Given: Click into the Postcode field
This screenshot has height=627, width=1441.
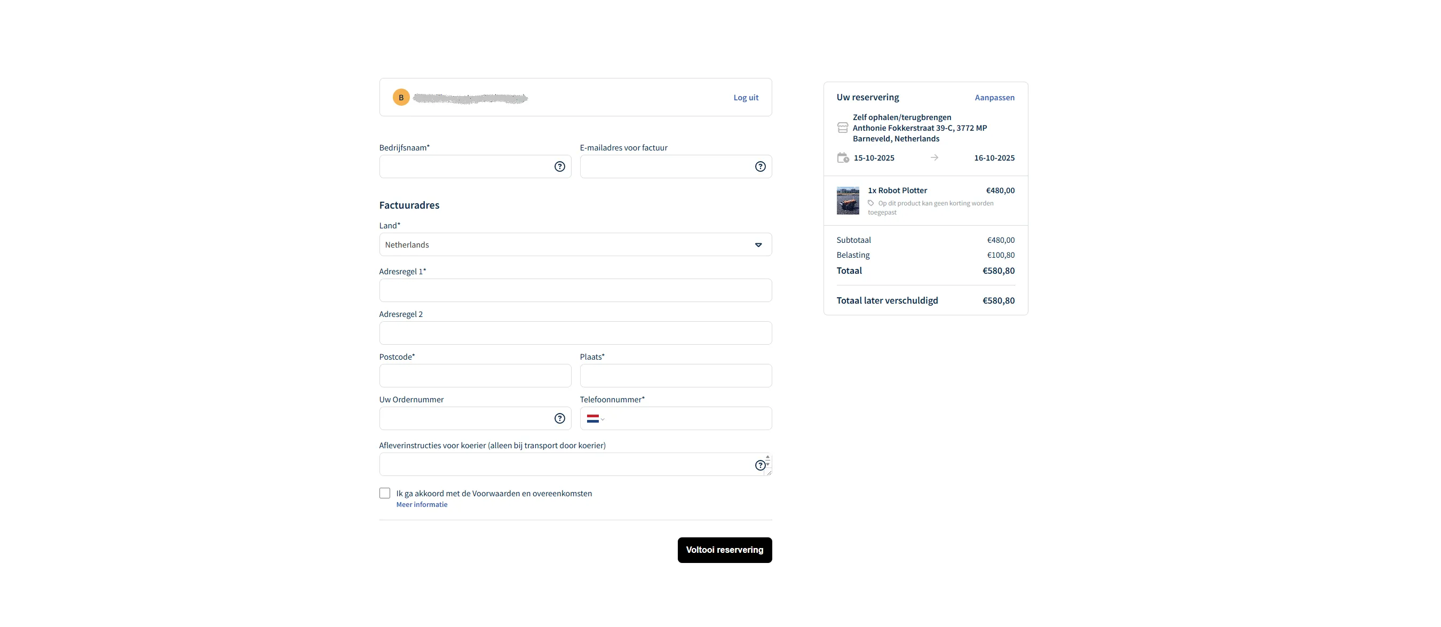Looking at the screenshot, I should coord(475,376).
